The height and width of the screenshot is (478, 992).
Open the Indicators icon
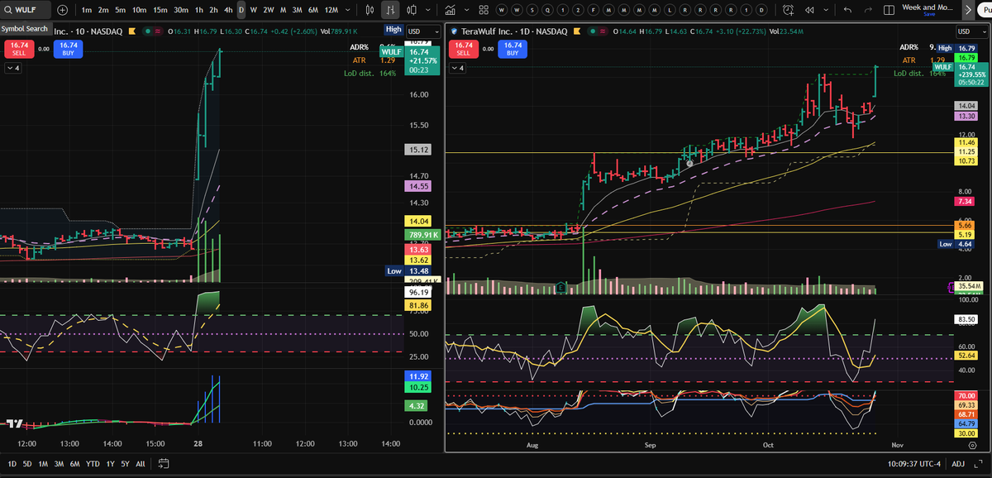[450, 10]
